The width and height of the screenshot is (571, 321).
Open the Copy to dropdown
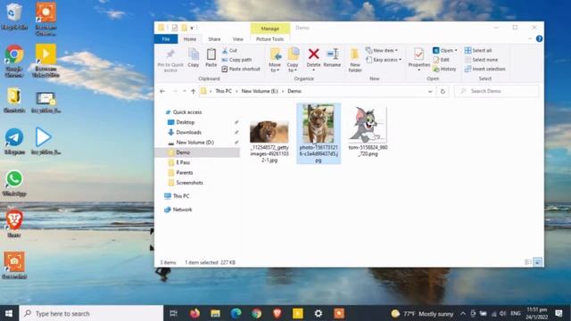pyautogui.click(x=293, y=60)
